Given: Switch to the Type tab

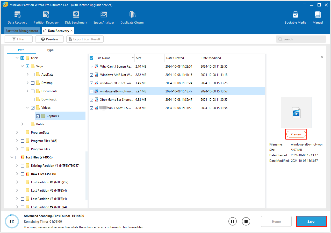Looking at the screenshot, I should 50,50.
